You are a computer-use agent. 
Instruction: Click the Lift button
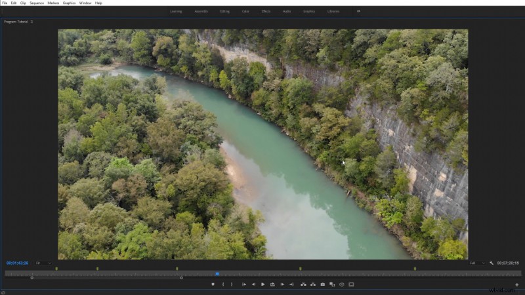(x=303, y=285)
